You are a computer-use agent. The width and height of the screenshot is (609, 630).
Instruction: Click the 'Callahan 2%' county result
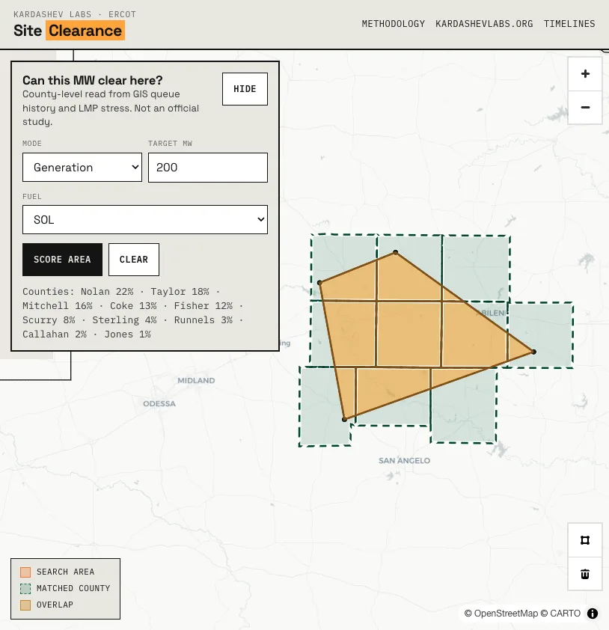click(55, 334)
